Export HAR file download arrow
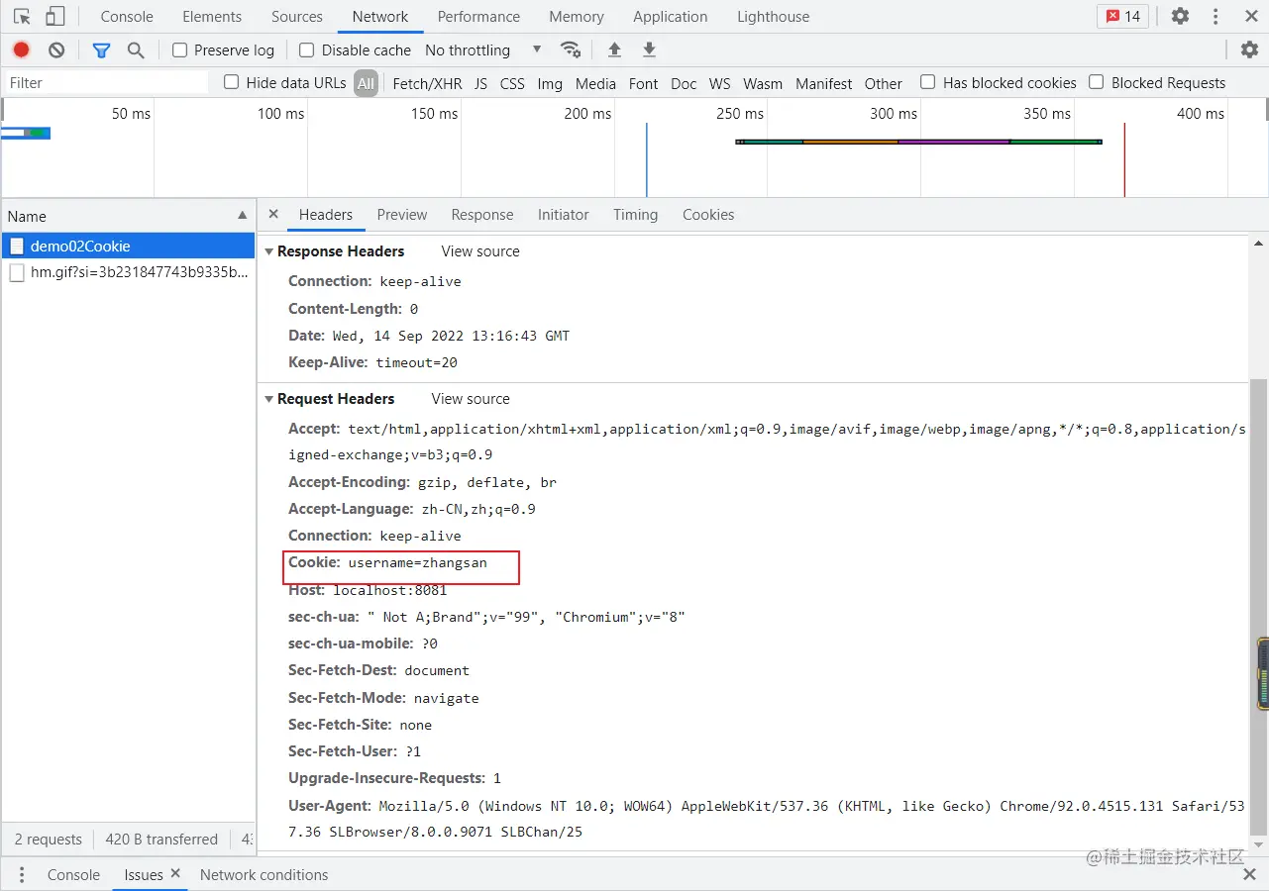The width and height of the screenshot is (1269, 891). (649, 49)
